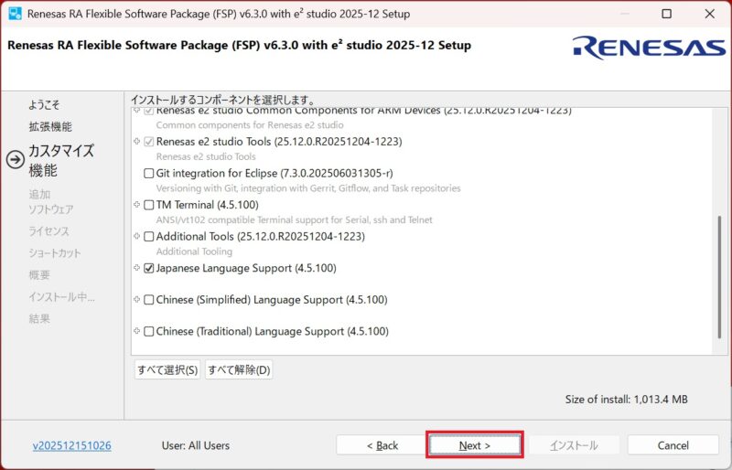Enable Git integration for Eclipse checkbox
Viewport: 732px width, 470px height.
coord(149,173)
